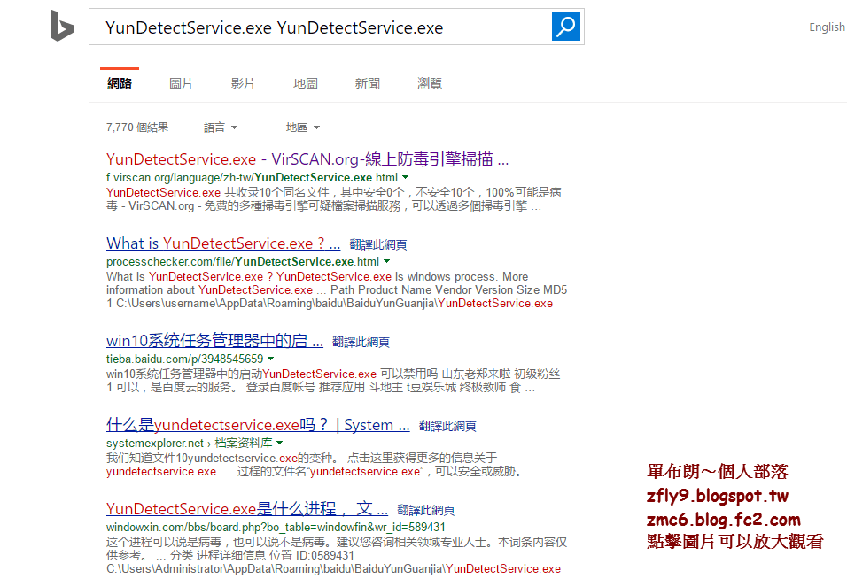847x579 pixels.
Task: Expand arrow beside tieba.baidu.com URL
Action: pos(270,359)
